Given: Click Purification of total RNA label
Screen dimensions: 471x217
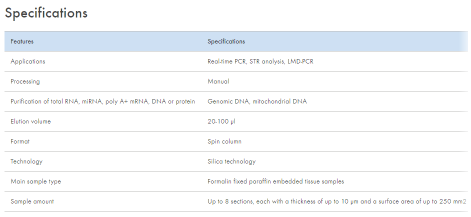Looking at the screenshot, I should pyautogui.click(x=102, y=101).
